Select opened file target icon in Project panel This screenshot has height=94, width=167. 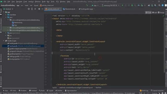click(x=29, y=9)
